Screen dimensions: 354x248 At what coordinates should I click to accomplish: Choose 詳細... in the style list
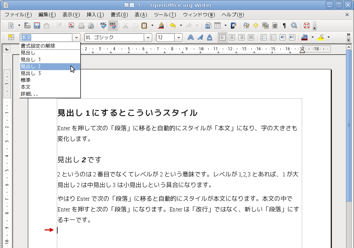tap(29, 94)
